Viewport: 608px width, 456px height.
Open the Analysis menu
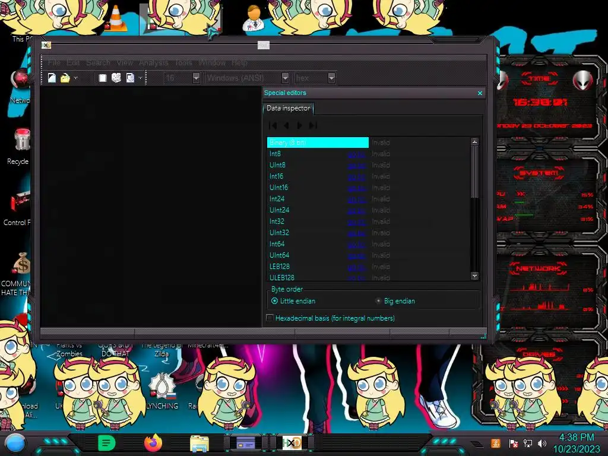[154, 62]
